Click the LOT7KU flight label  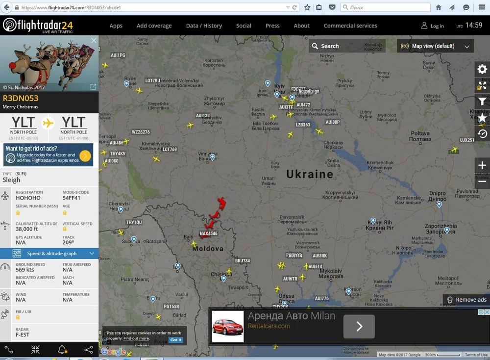coord(152,80)
